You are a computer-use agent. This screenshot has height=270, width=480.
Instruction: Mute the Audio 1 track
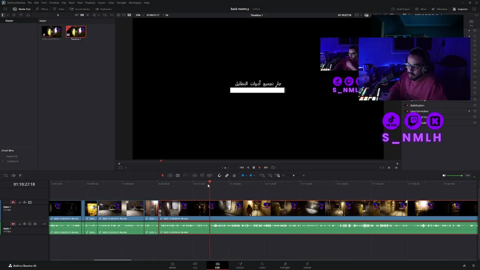(35, 224)
